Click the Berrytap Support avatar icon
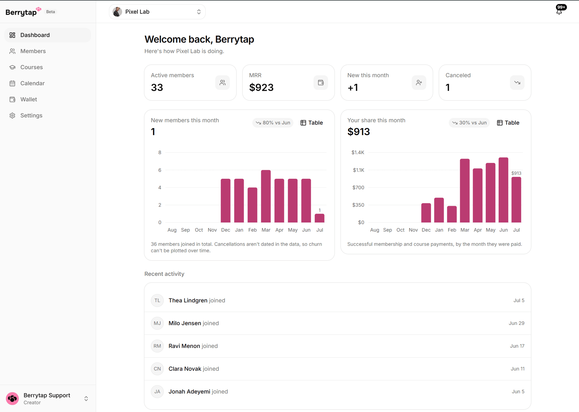This screenshot has width=579, height=412. pyautogui.click(x=12, y=399)
